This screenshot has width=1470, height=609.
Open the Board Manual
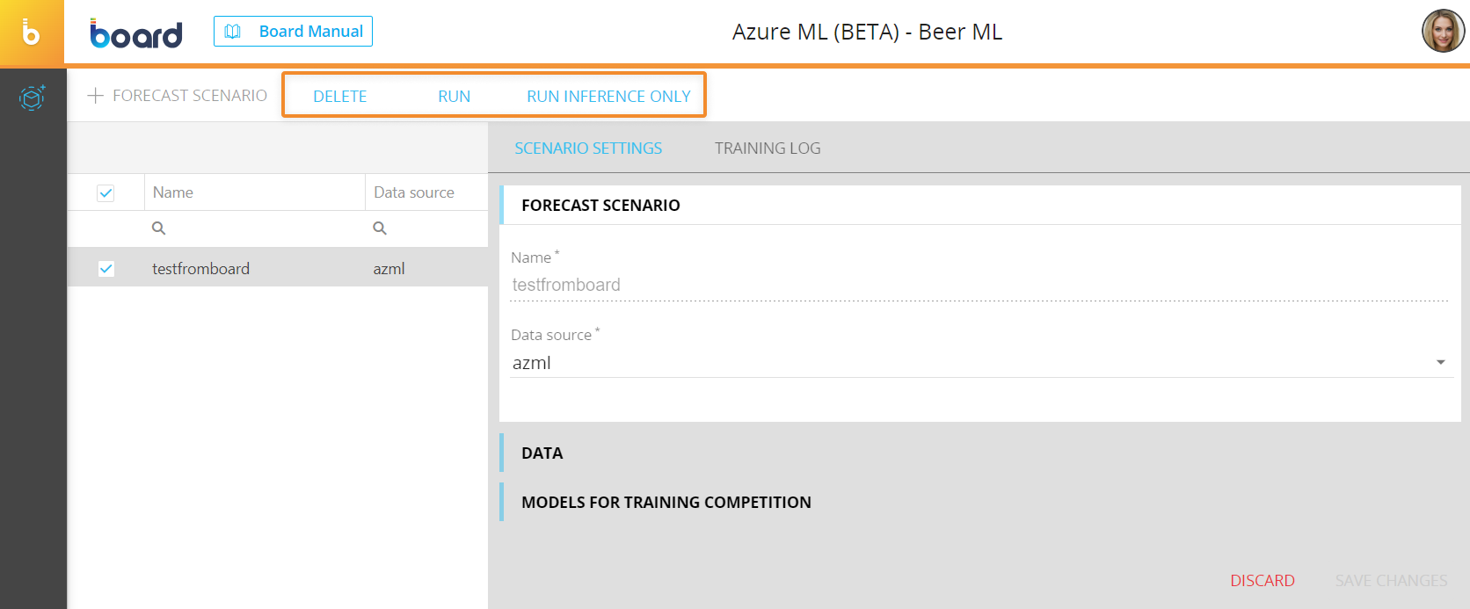click(293, 32)
